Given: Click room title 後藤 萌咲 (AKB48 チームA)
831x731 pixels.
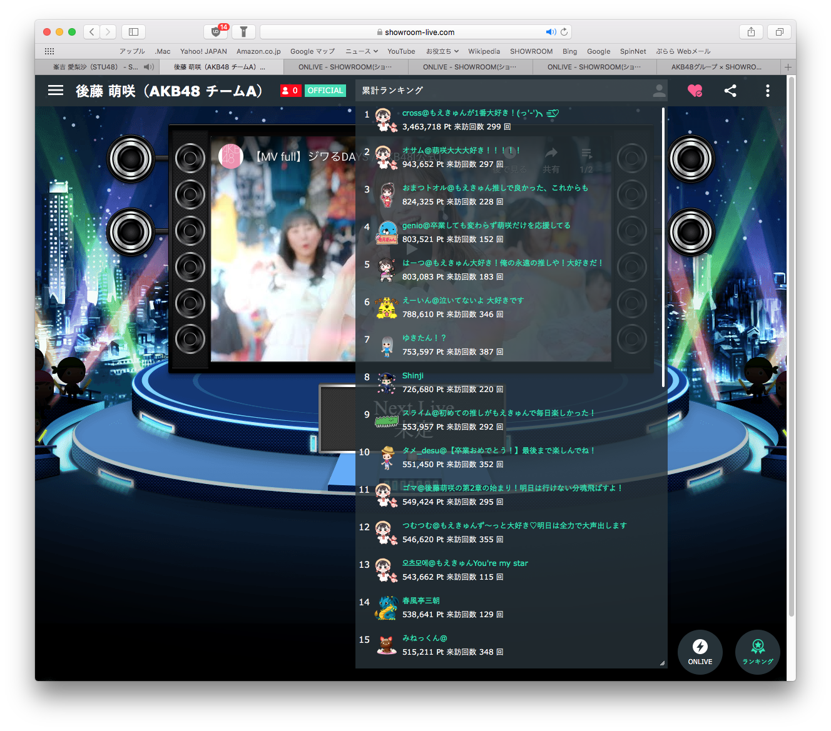Looking at the screenshot, I should [x=169, y=91].
